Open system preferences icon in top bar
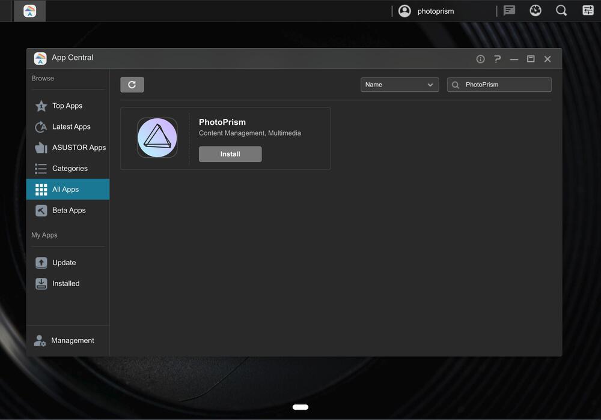 [x=587, y=10]
